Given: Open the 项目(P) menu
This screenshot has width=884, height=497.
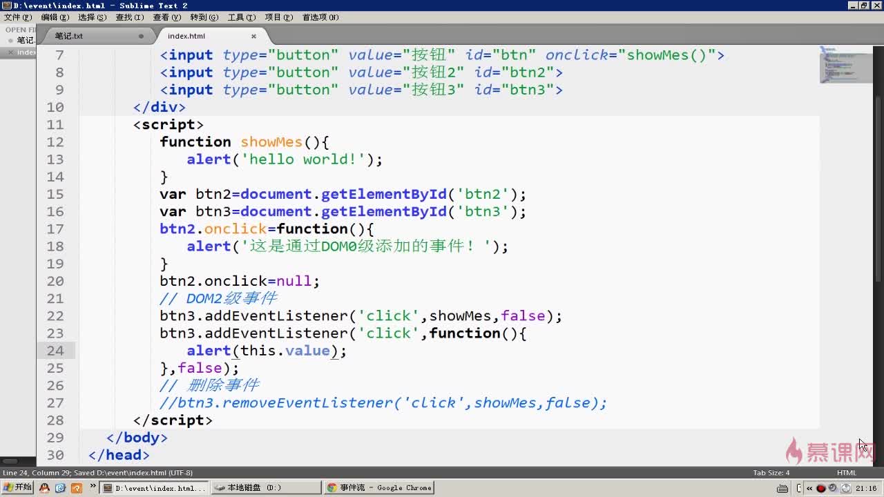Looking at the screenshot, I should 279,17.
